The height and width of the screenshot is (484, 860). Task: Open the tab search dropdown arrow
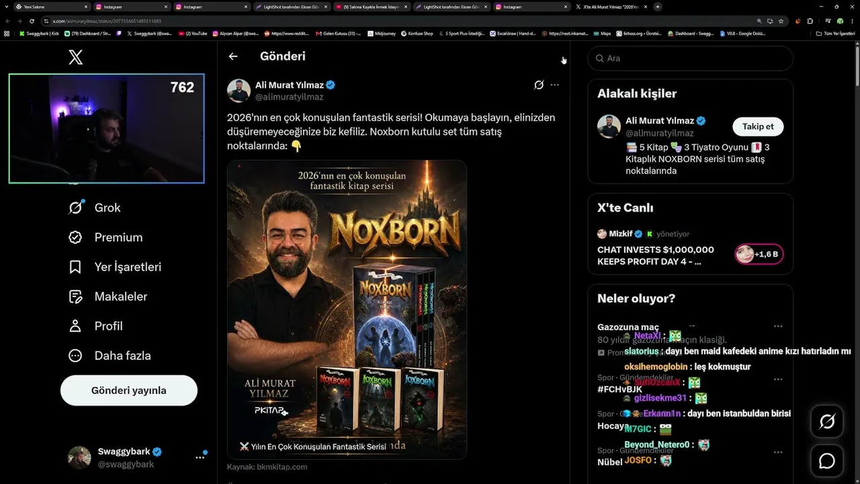[6, 7]
